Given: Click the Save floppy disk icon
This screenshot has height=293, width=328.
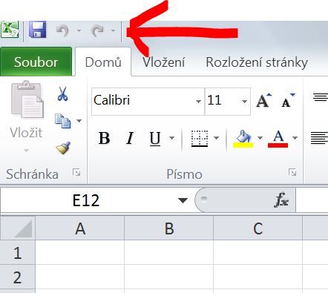Looking at the screenshot, I should (x=37, y=30).
